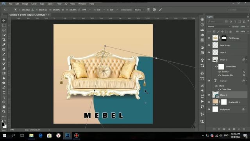Switch to warp mode icon in options bar
The image size is (250, 141).
148,10
